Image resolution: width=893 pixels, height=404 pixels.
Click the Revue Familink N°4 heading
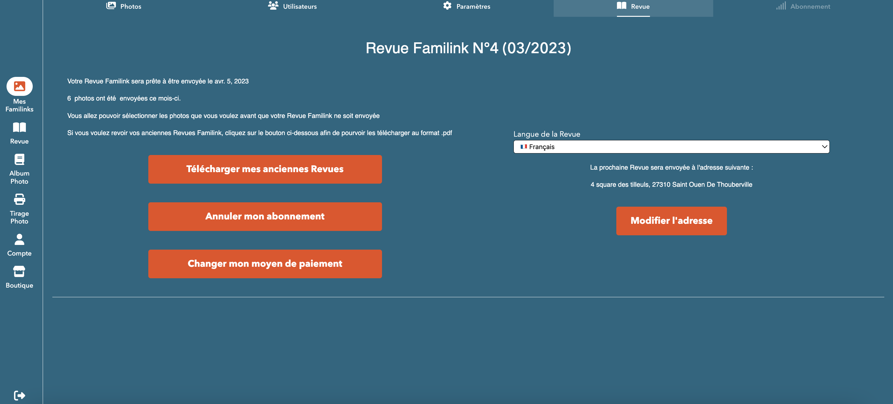coord(468,48)
